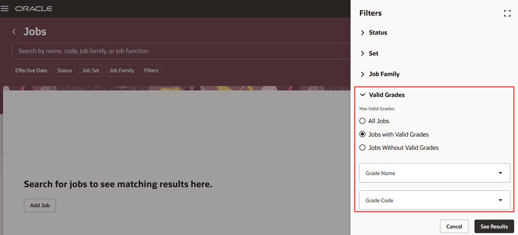Click the Add Job button

40,205
